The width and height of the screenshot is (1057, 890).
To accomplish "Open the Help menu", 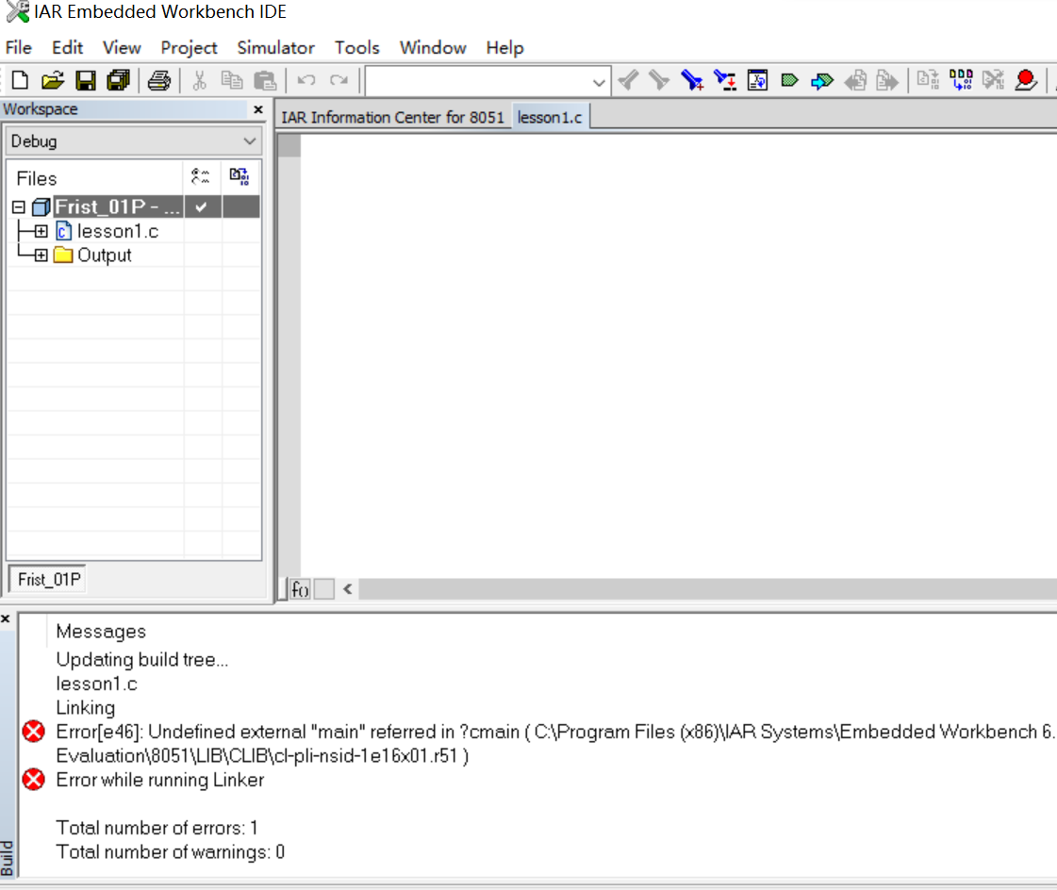I will (x=504, y=48).
